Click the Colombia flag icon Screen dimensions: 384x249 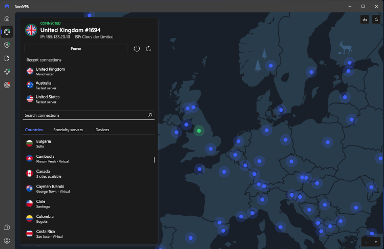[29, 218]
